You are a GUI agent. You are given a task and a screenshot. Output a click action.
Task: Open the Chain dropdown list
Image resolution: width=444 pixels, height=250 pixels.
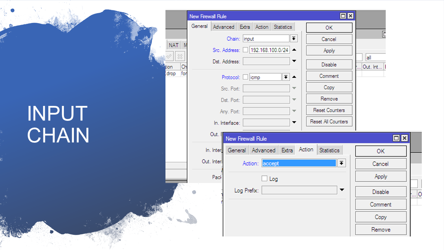pyautogui.click(x=294, y=39)
